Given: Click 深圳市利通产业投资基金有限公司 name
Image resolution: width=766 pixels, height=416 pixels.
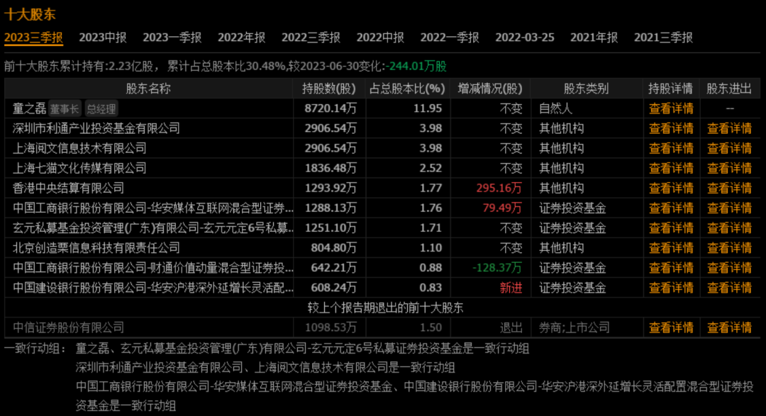Looking at the screenshot, I should [x=96, y=128].
